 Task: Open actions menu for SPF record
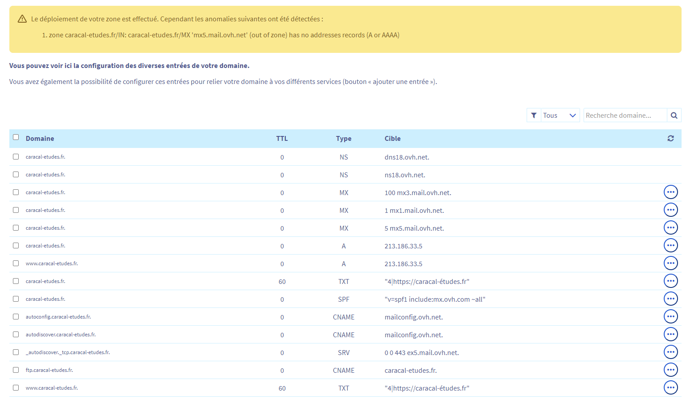pos(670,299)
